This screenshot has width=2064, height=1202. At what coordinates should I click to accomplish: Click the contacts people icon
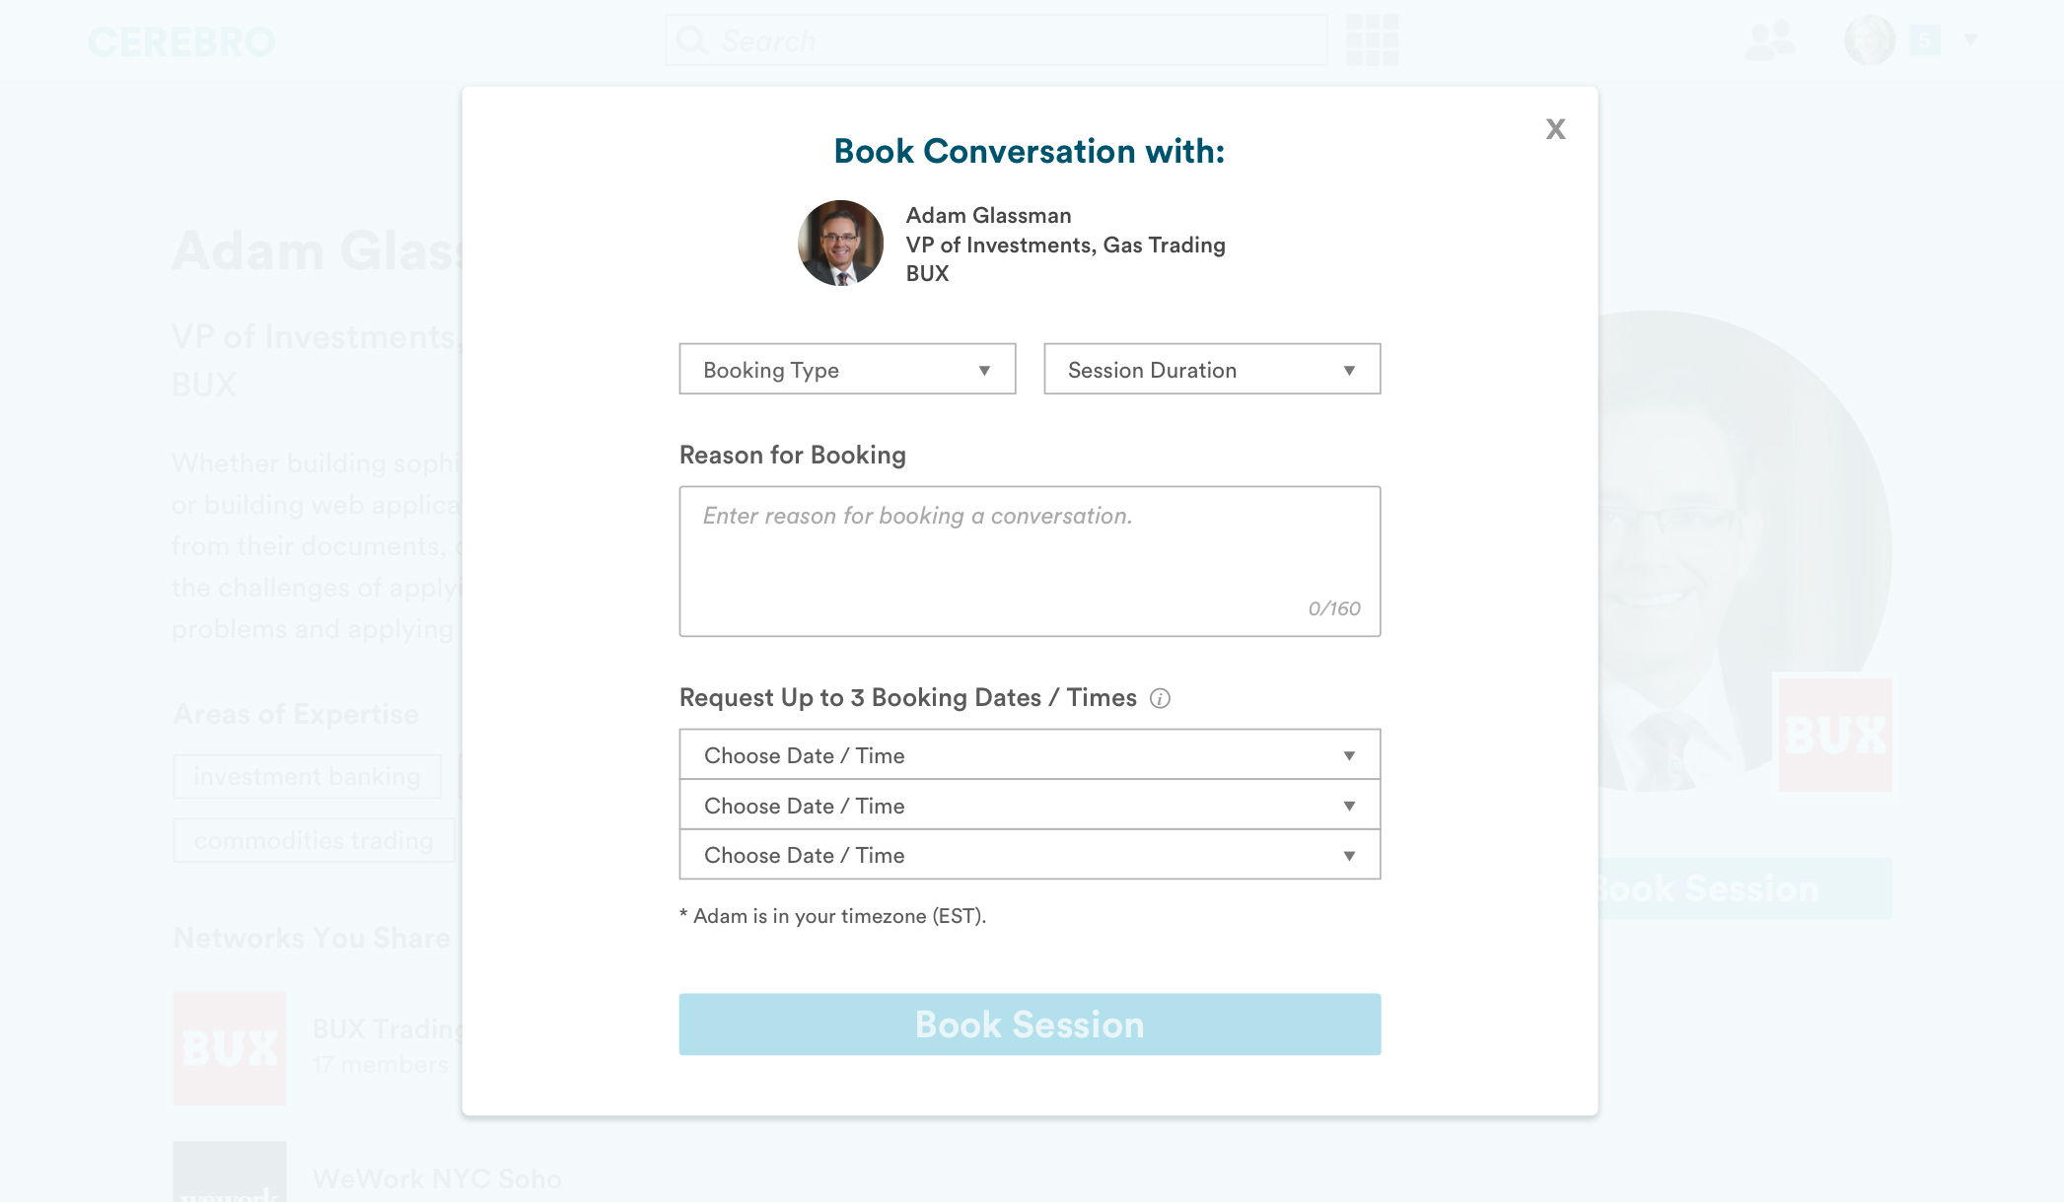pos(1770,40)
